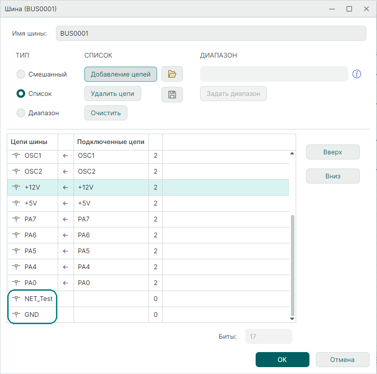Click the net icon beside NET_Test
The height and width of the screenshot is (374, 377).
click(17, 299)
